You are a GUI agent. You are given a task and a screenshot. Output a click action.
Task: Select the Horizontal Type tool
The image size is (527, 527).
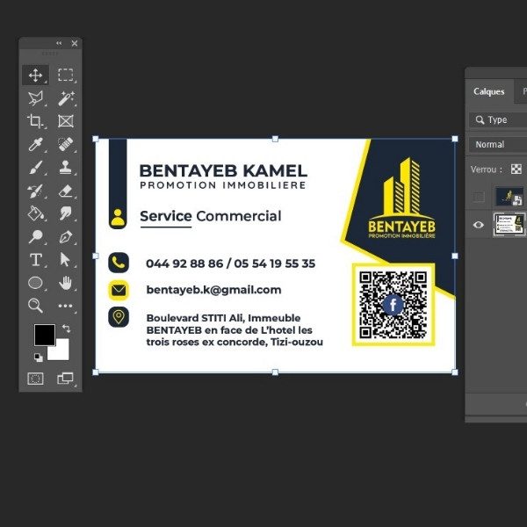[x=35, y=259]
